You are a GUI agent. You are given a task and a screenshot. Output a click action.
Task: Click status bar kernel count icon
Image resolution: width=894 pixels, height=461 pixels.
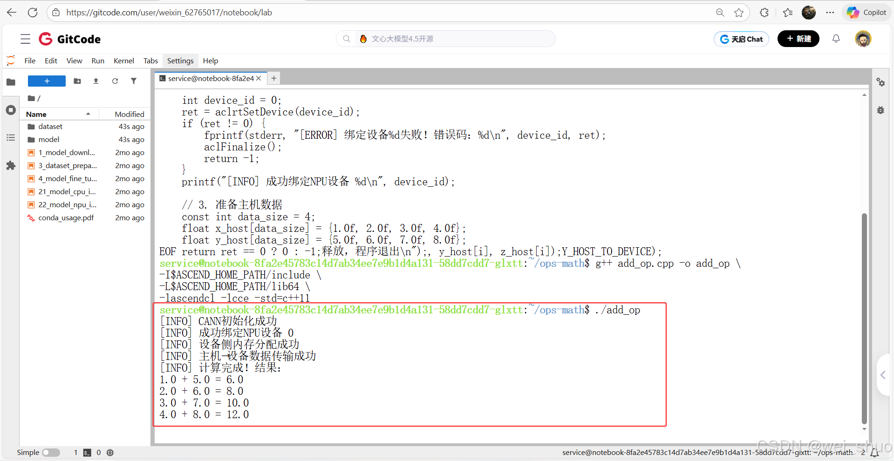point(110,453)
